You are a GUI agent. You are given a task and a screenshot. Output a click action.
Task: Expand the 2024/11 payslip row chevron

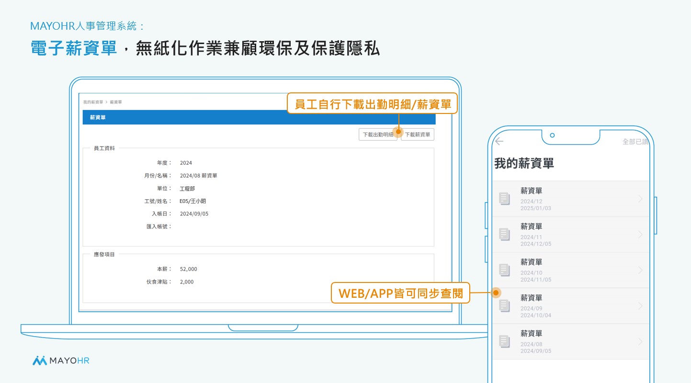641,234
